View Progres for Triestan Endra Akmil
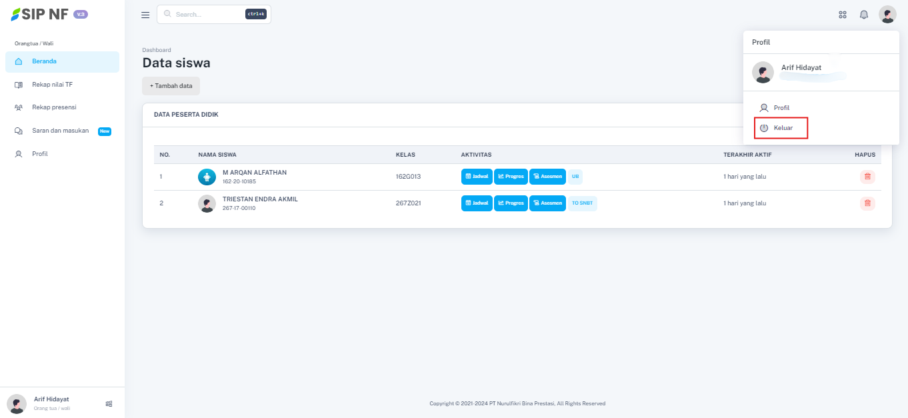 [511, 203]
